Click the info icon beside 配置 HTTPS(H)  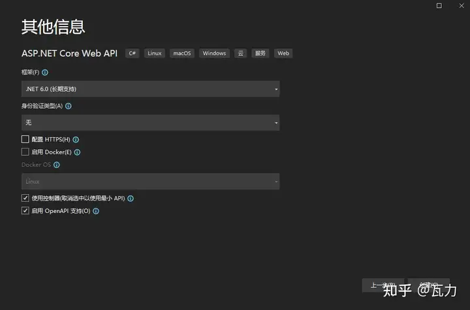76,139
